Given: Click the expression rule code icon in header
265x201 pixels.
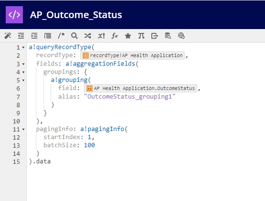Looking at the screenshot, I should [14, 15].
